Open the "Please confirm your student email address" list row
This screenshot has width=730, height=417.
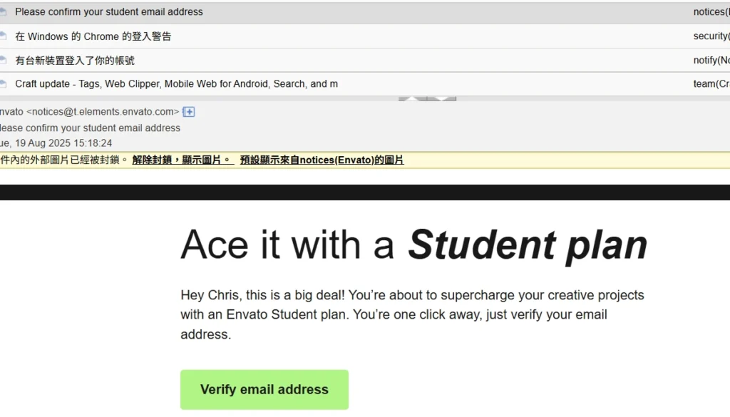(365, 12)
